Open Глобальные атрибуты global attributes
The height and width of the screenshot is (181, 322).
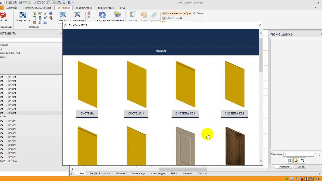(177, 13)
